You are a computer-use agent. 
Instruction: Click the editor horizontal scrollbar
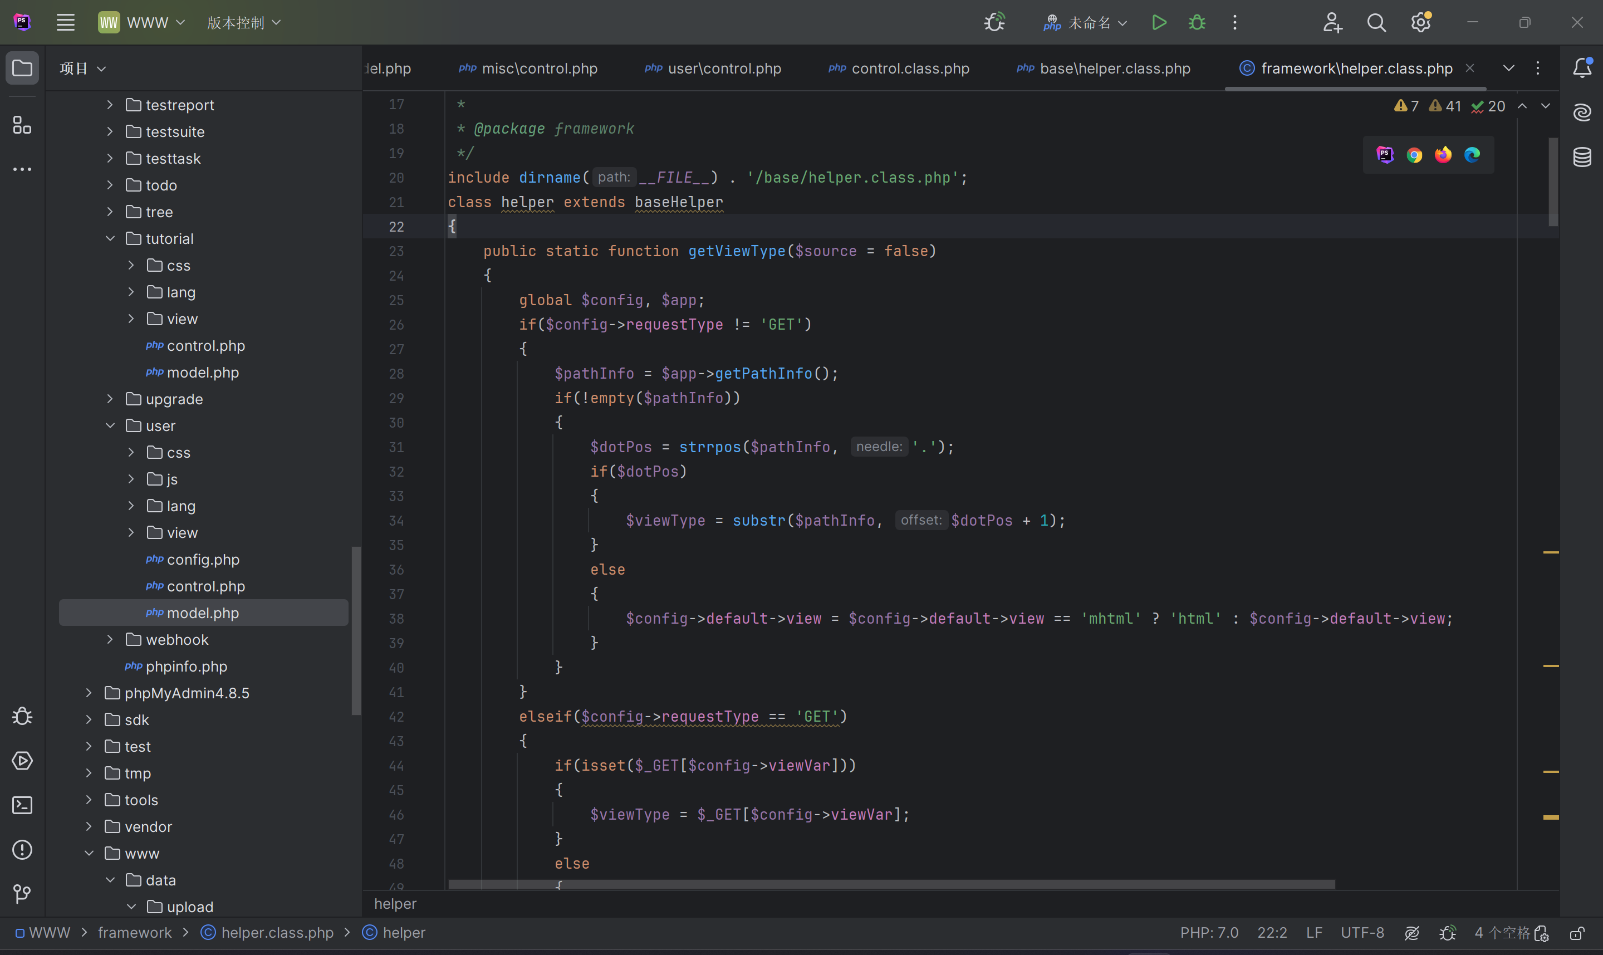(x=891, y=884)
